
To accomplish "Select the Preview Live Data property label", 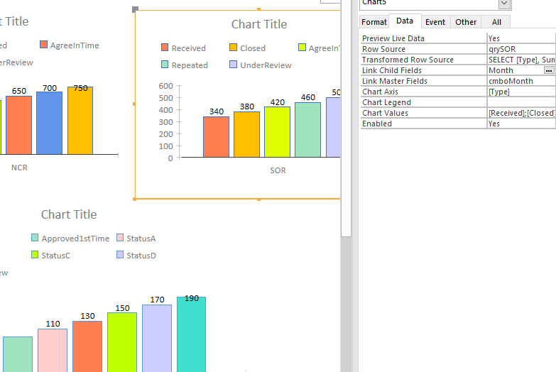I will (x=393, y=38).
